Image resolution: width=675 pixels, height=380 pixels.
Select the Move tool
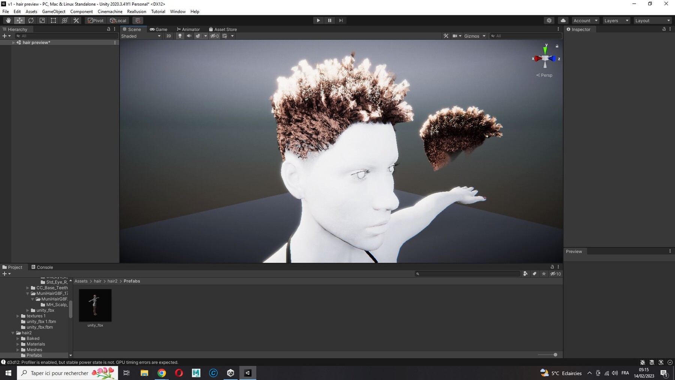point(19,21)
